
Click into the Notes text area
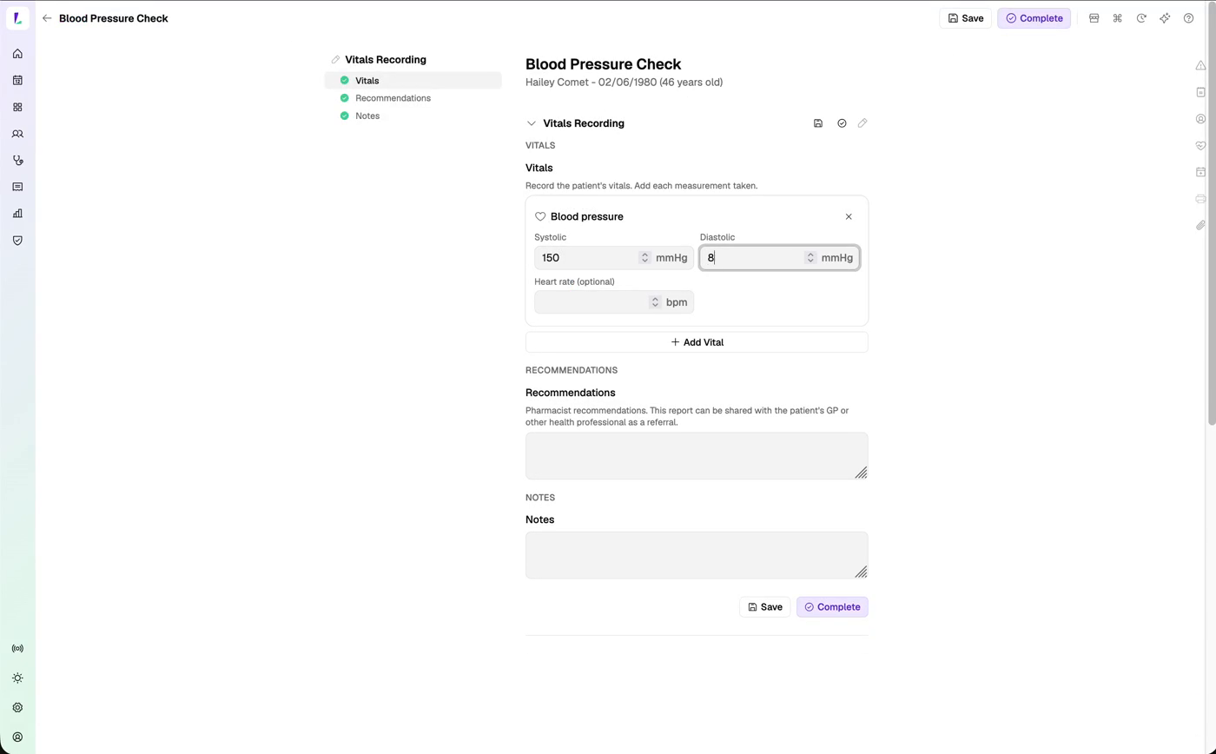tap(697, 555)
